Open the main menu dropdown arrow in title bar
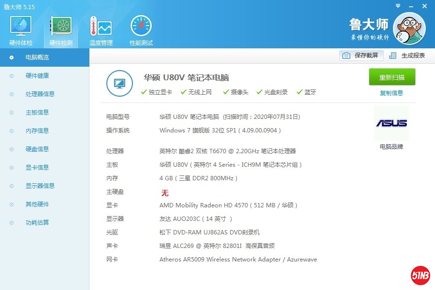This screenshot has height=290, width=435. 397,6
